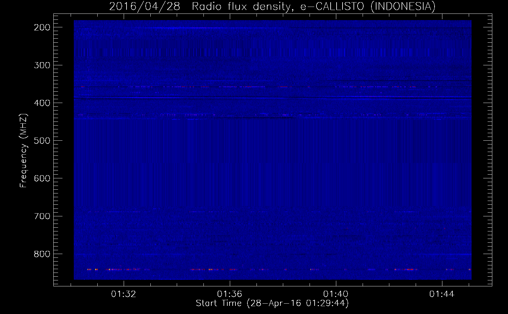
Task: Click the plot title "Radio flux density, e-CALLISTO (INDONESIA)"
Action: point(313,7)
